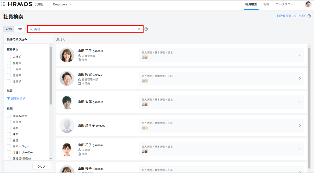Click the filter icon beside 部署を選択

point(8,99)
